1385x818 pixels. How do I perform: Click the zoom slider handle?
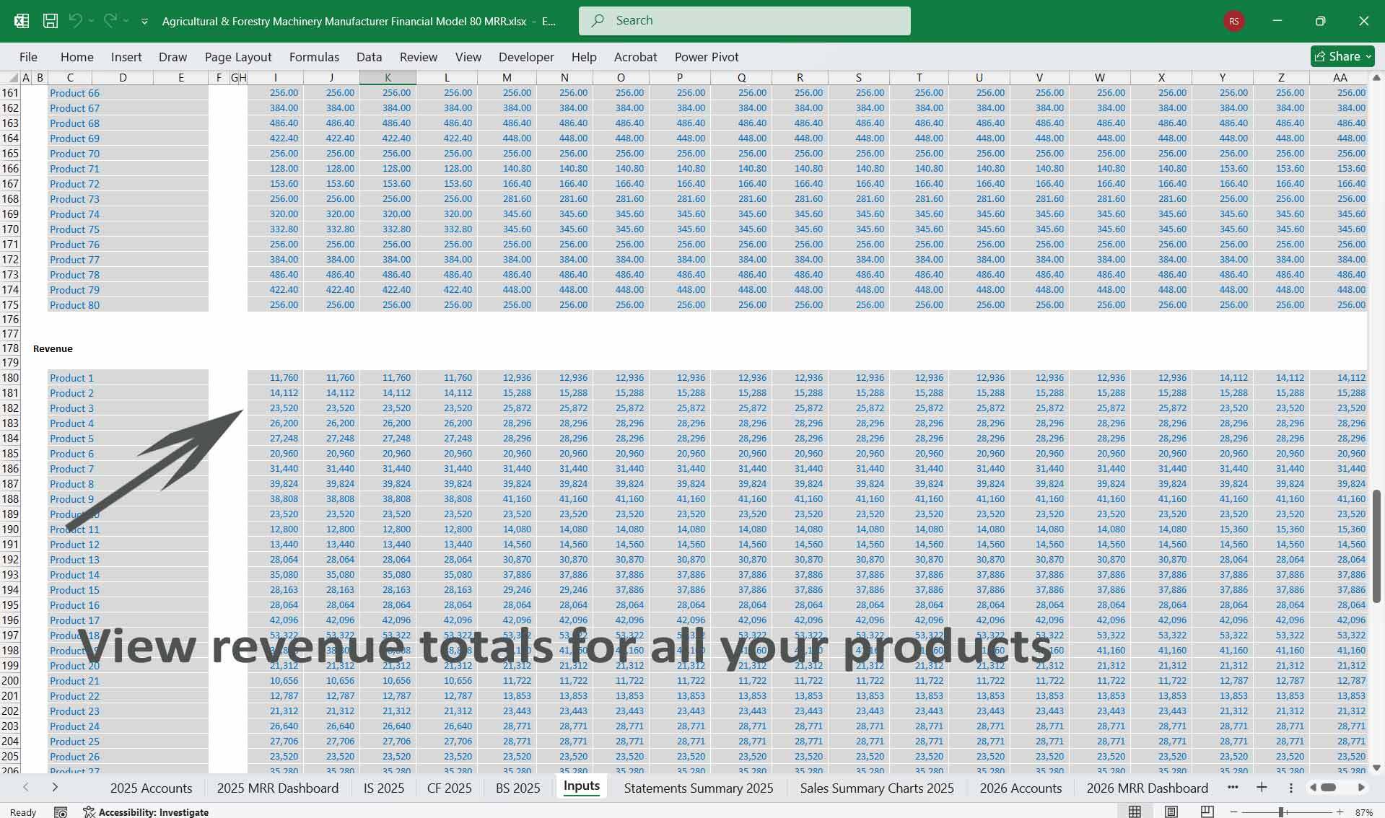click(1282, 812)
